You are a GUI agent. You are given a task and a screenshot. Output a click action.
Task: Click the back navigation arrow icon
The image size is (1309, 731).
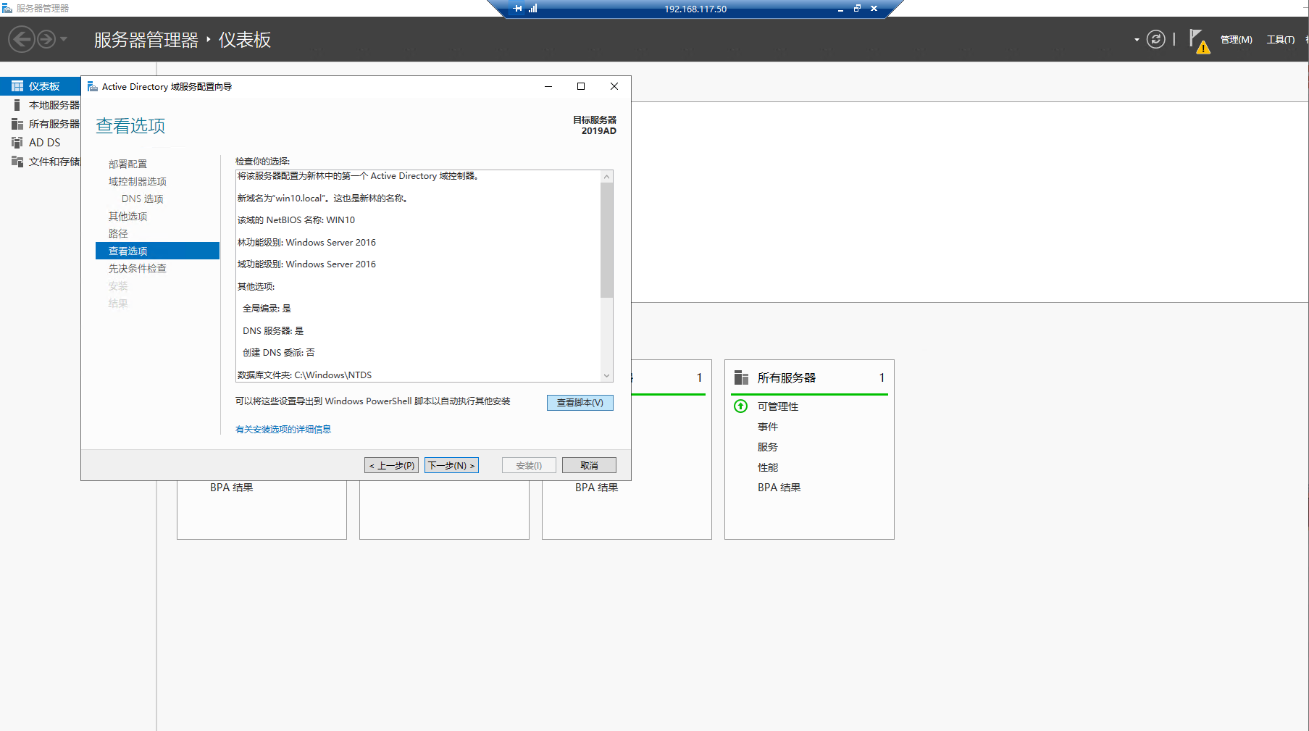[22, 39]
